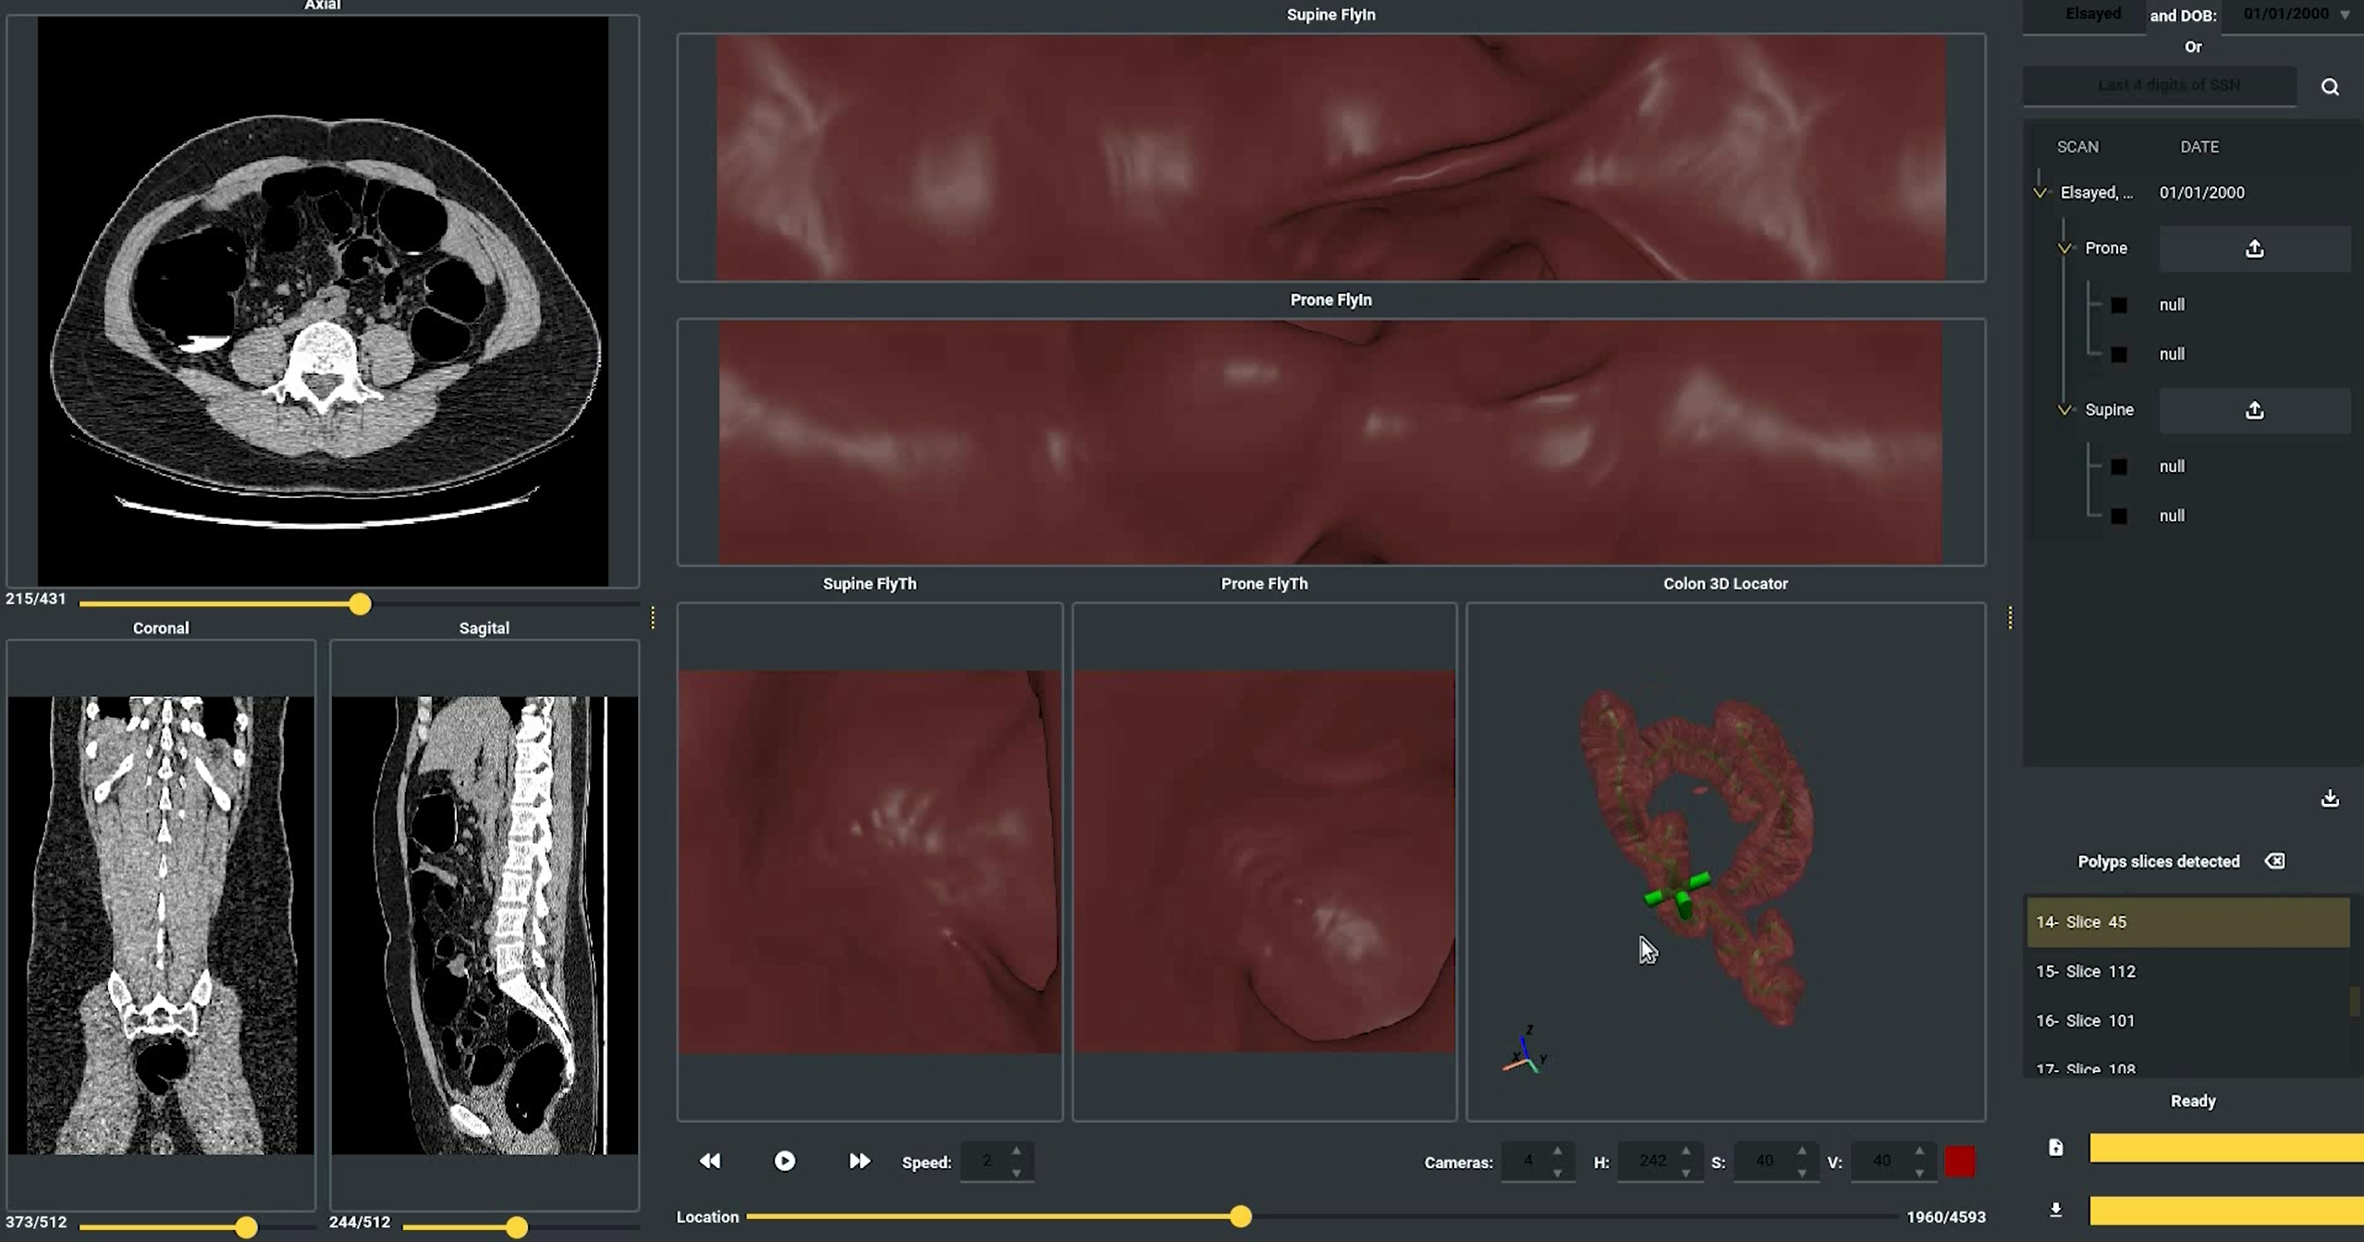Check the first null checkbox under Prone
Viewport: 2364px width, 1242px height.
click(2120, 304)
